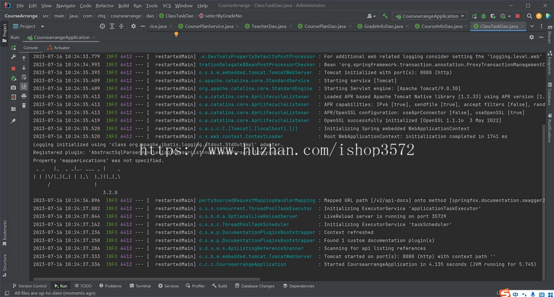Viewport: 554px width, 297px height.
Task: Click the down arrow in console toolbar
Action: 23,68
